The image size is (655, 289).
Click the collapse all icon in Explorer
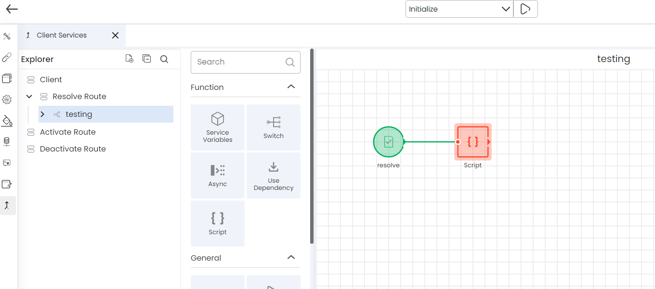[x=147, y=59]
